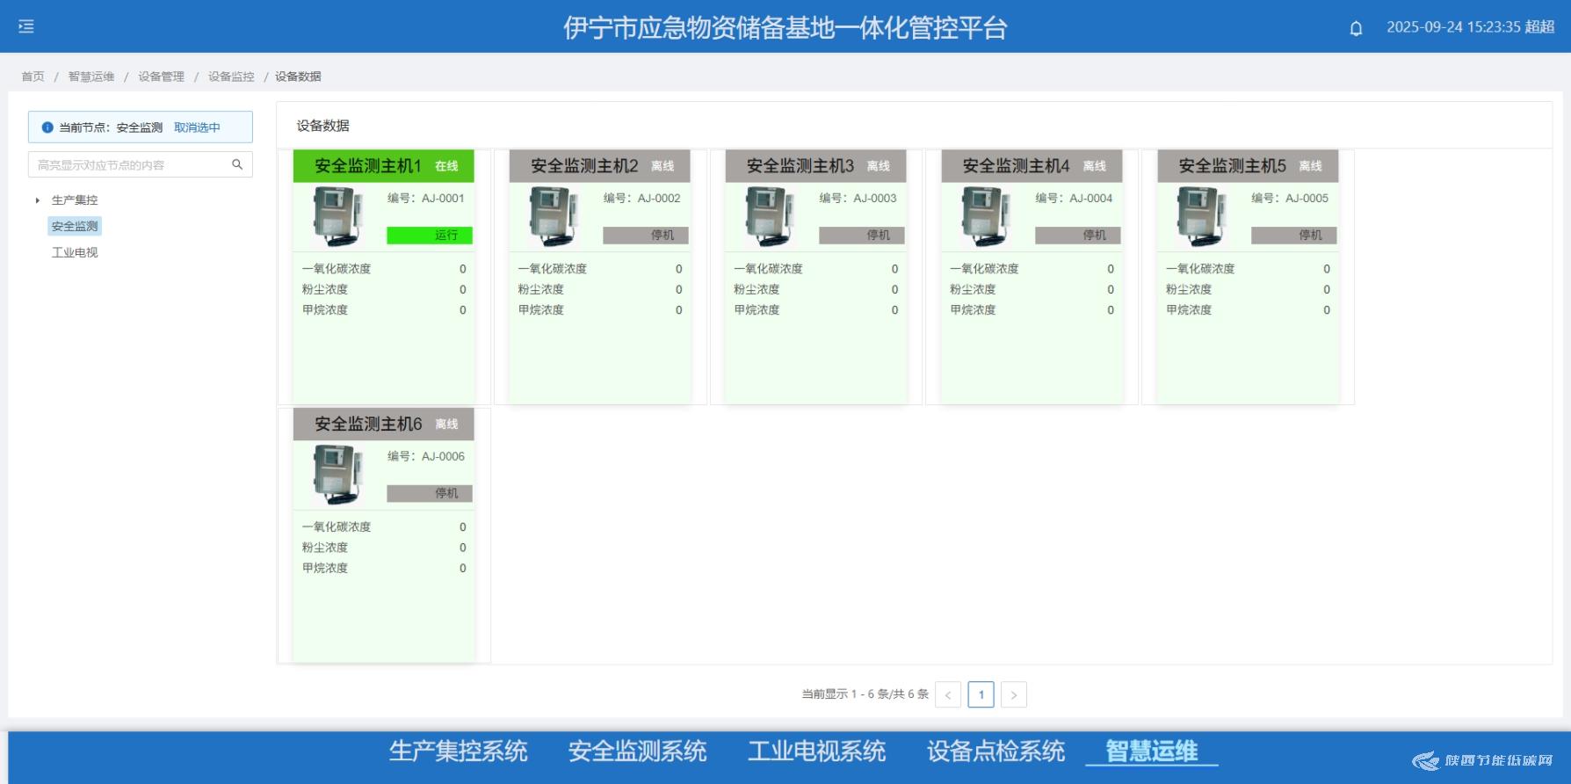Open the notification bell icon

[x=1356, y=28]
